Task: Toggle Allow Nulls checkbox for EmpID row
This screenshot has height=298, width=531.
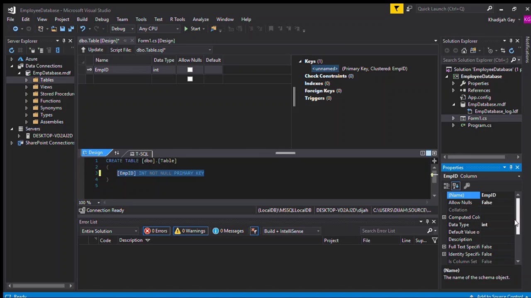Action: (190, 70)
